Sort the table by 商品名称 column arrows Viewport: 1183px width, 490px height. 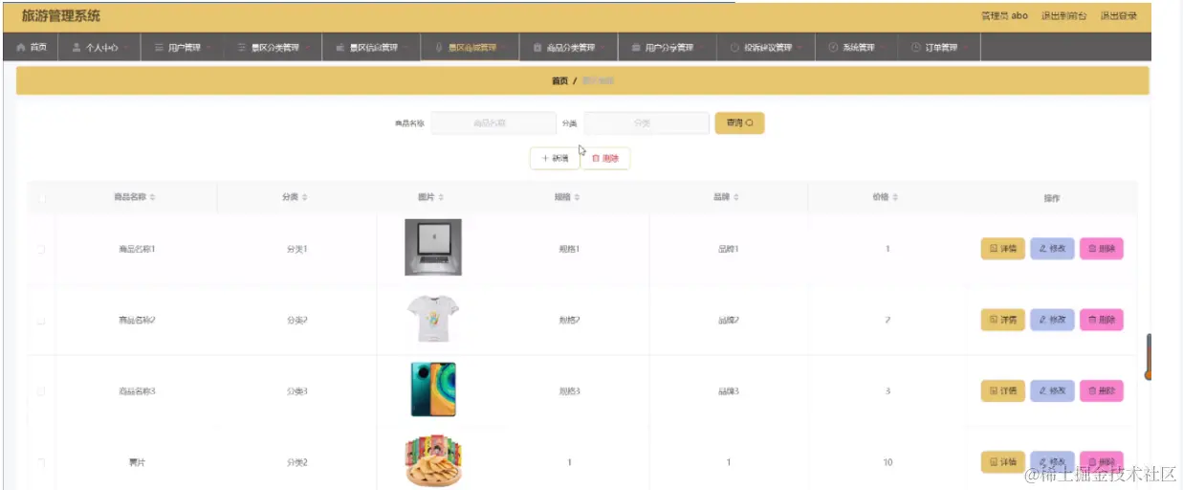point(152,197)
